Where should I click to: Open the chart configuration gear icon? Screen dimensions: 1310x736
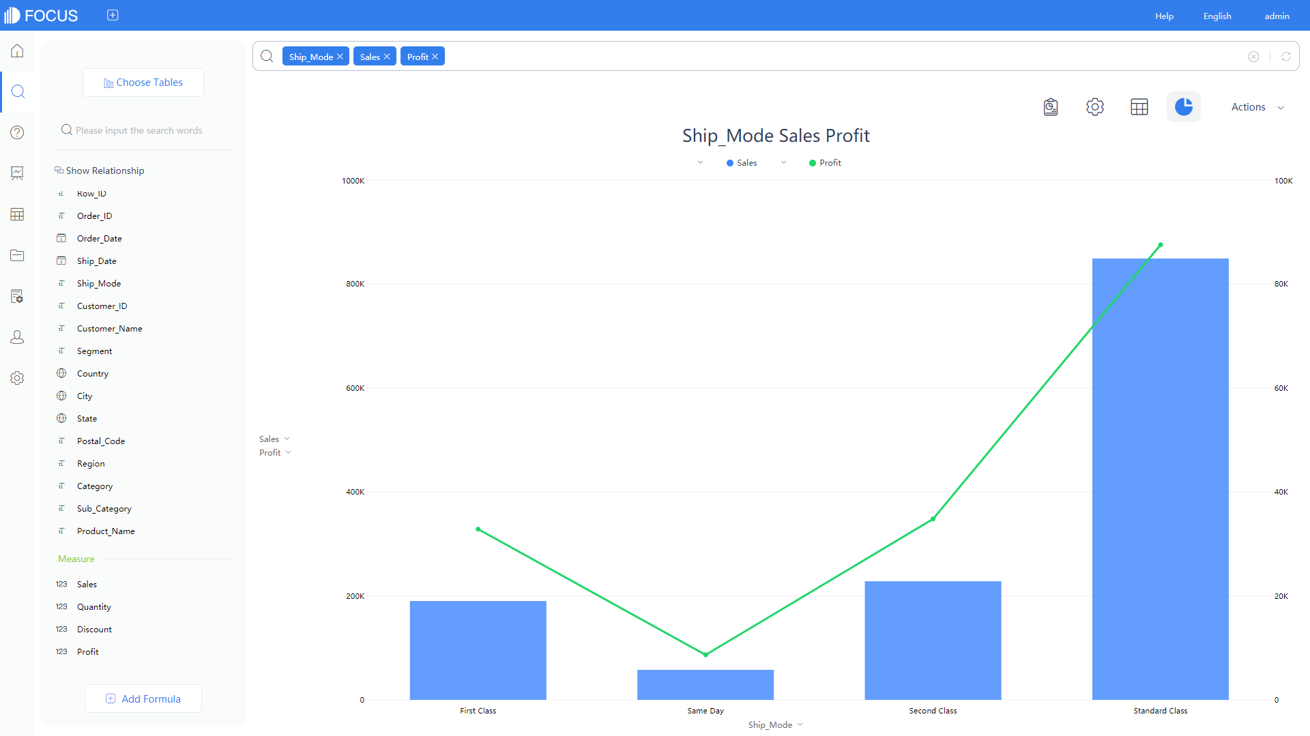coord(1095,107)
